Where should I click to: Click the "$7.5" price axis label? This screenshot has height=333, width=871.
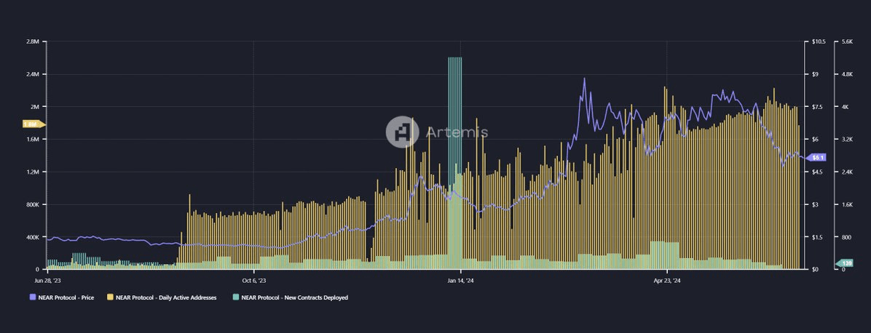[x=818, y=107]
